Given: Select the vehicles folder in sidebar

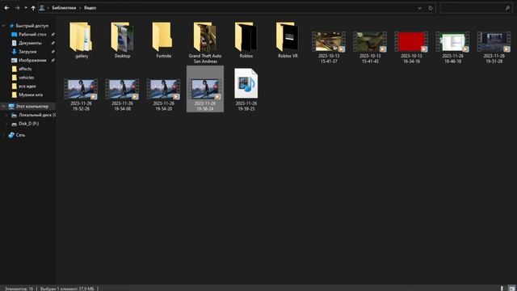Looking at the screenshot, I should 27,78.
